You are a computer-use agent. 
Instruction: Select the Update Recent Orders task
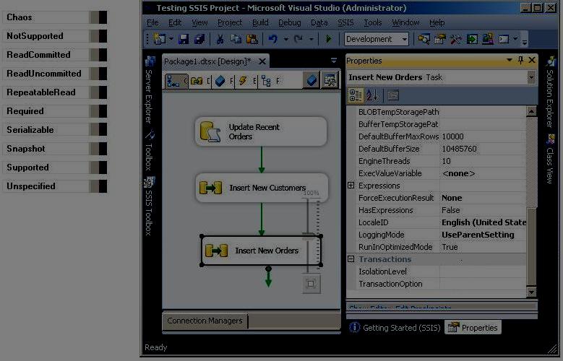pos(261,131)
